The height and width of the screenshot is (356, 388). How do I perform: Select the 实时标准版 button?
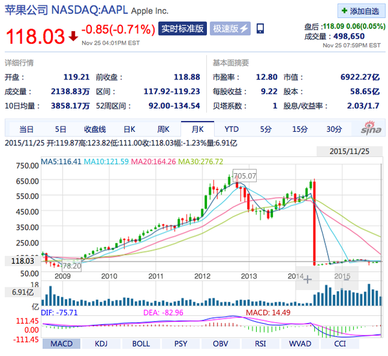click(x=182, y=28)
